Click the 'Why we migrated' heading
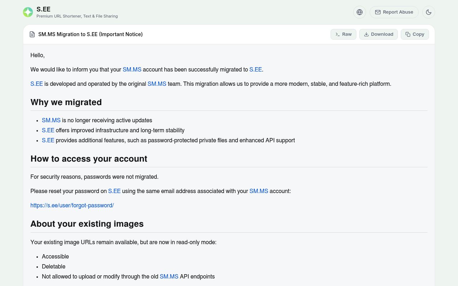The height and width of the screenshot is (286, 458). [x=66, y=102]
